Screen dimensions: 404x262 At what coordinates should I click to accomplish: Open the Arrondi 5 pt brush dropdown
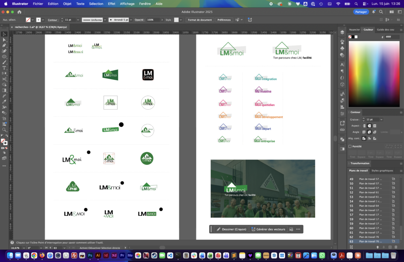coord(131,20)
